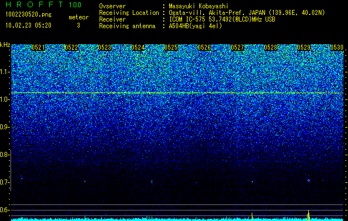Select the ICOM IC-575 53.7492 MHz USB text
This screenshot has height=221, width=348.
click(222, 19)
